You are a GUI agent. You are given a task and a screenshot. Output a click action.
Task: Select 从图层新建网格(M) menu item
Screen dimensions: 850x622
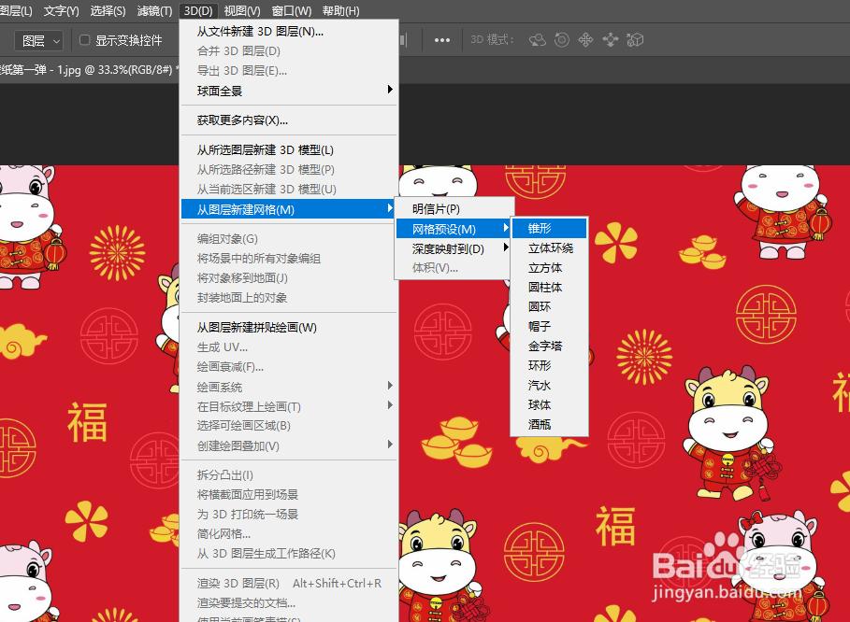point(289,209)
